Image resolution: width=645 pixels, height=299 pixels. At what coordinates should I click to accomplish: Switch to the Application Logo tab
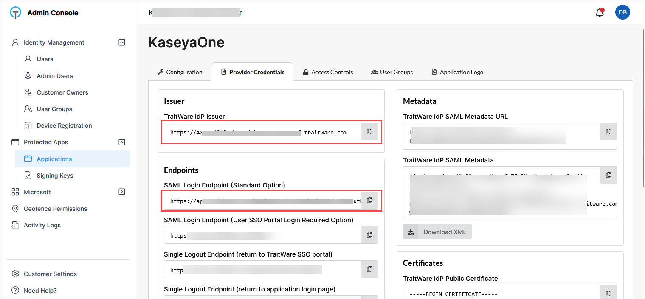pyautogui.click(x=457, y=72)
